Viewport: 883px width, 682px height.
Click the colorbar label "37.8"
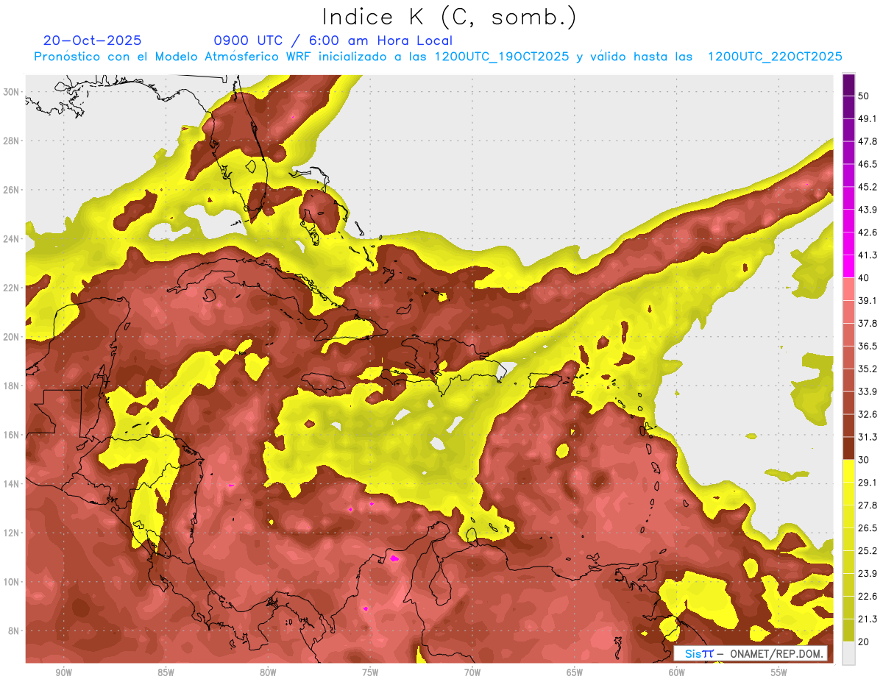coord(868,323)
